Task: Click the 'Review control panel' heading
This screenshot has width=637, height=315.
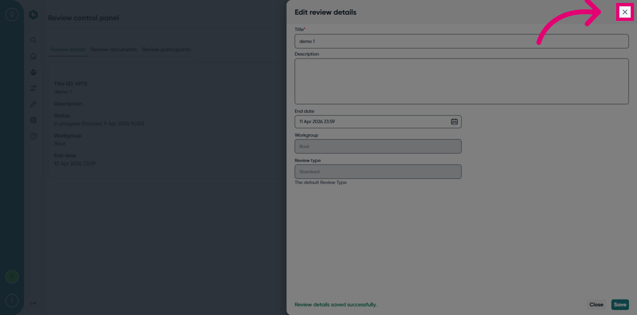Action: (83, 18)
